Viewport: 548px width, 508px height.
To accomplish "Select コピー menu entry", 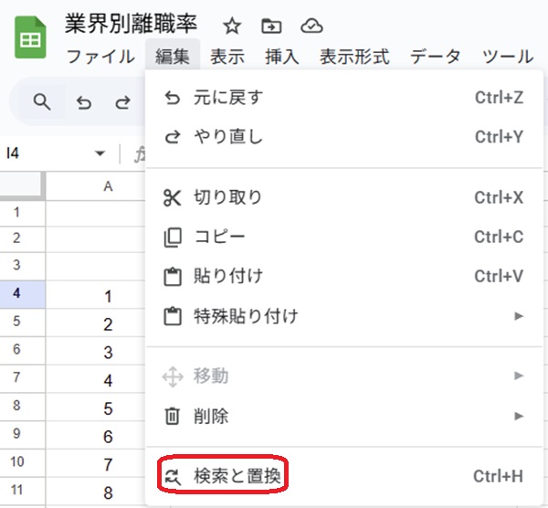I will (344, 237).
